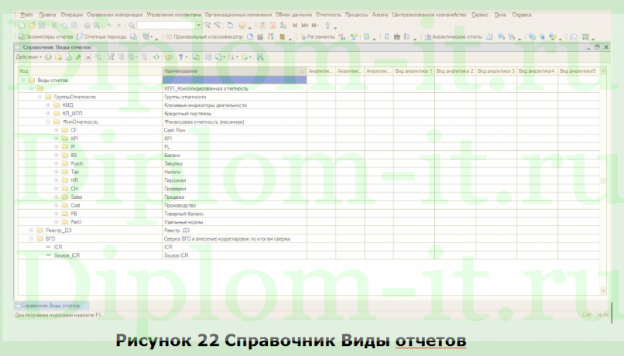Open the Действия dropdown menu

pos(29,57)
